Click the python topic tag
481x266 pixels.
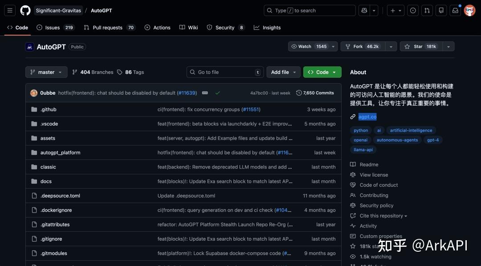point(361,130)
